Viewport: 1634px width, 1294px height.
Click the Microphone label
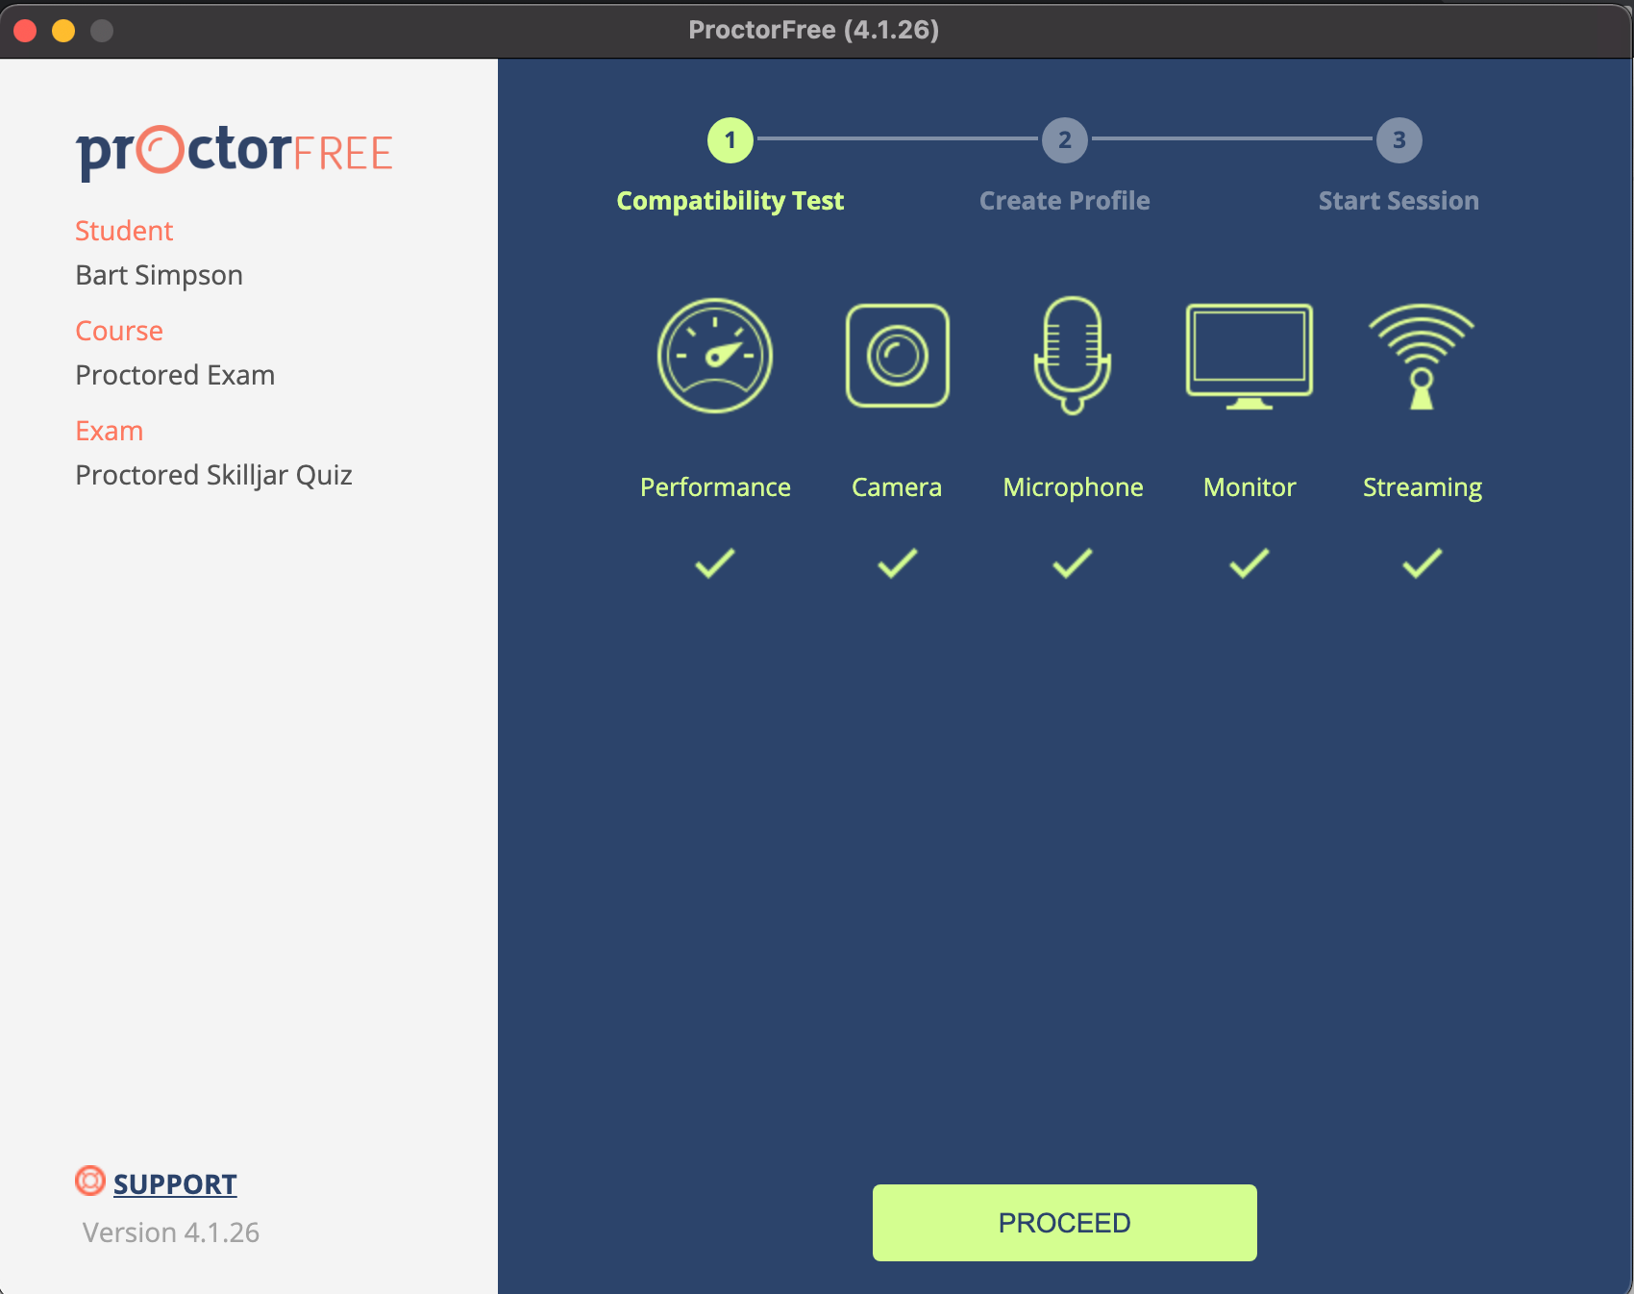click(1074, 488)
